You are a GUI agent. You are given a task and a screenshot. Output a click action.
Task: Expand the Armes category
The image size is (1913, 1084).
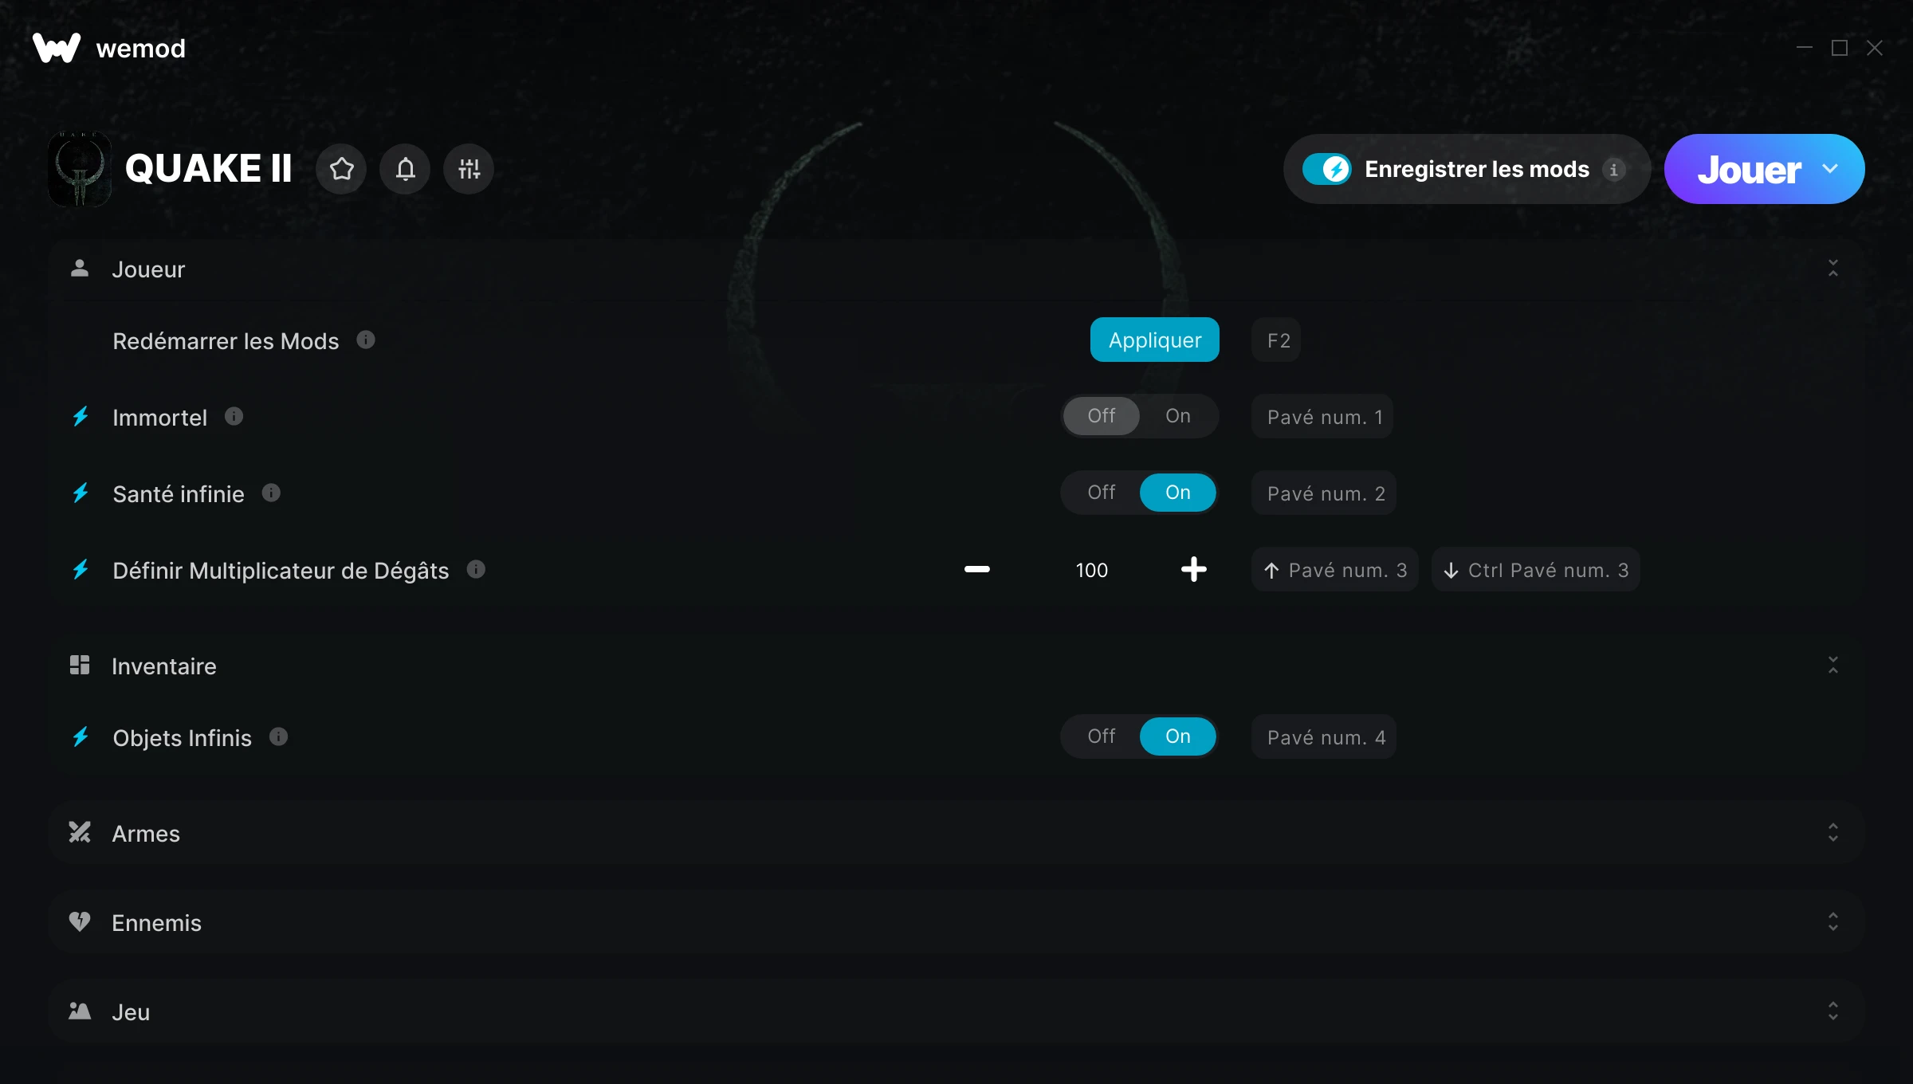(956, 833)
